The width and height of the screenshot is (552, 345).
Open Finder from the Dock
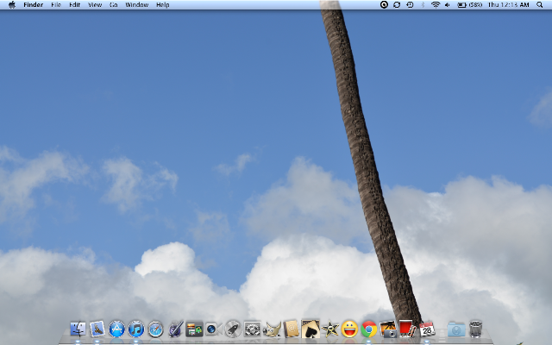pos(78,329)
